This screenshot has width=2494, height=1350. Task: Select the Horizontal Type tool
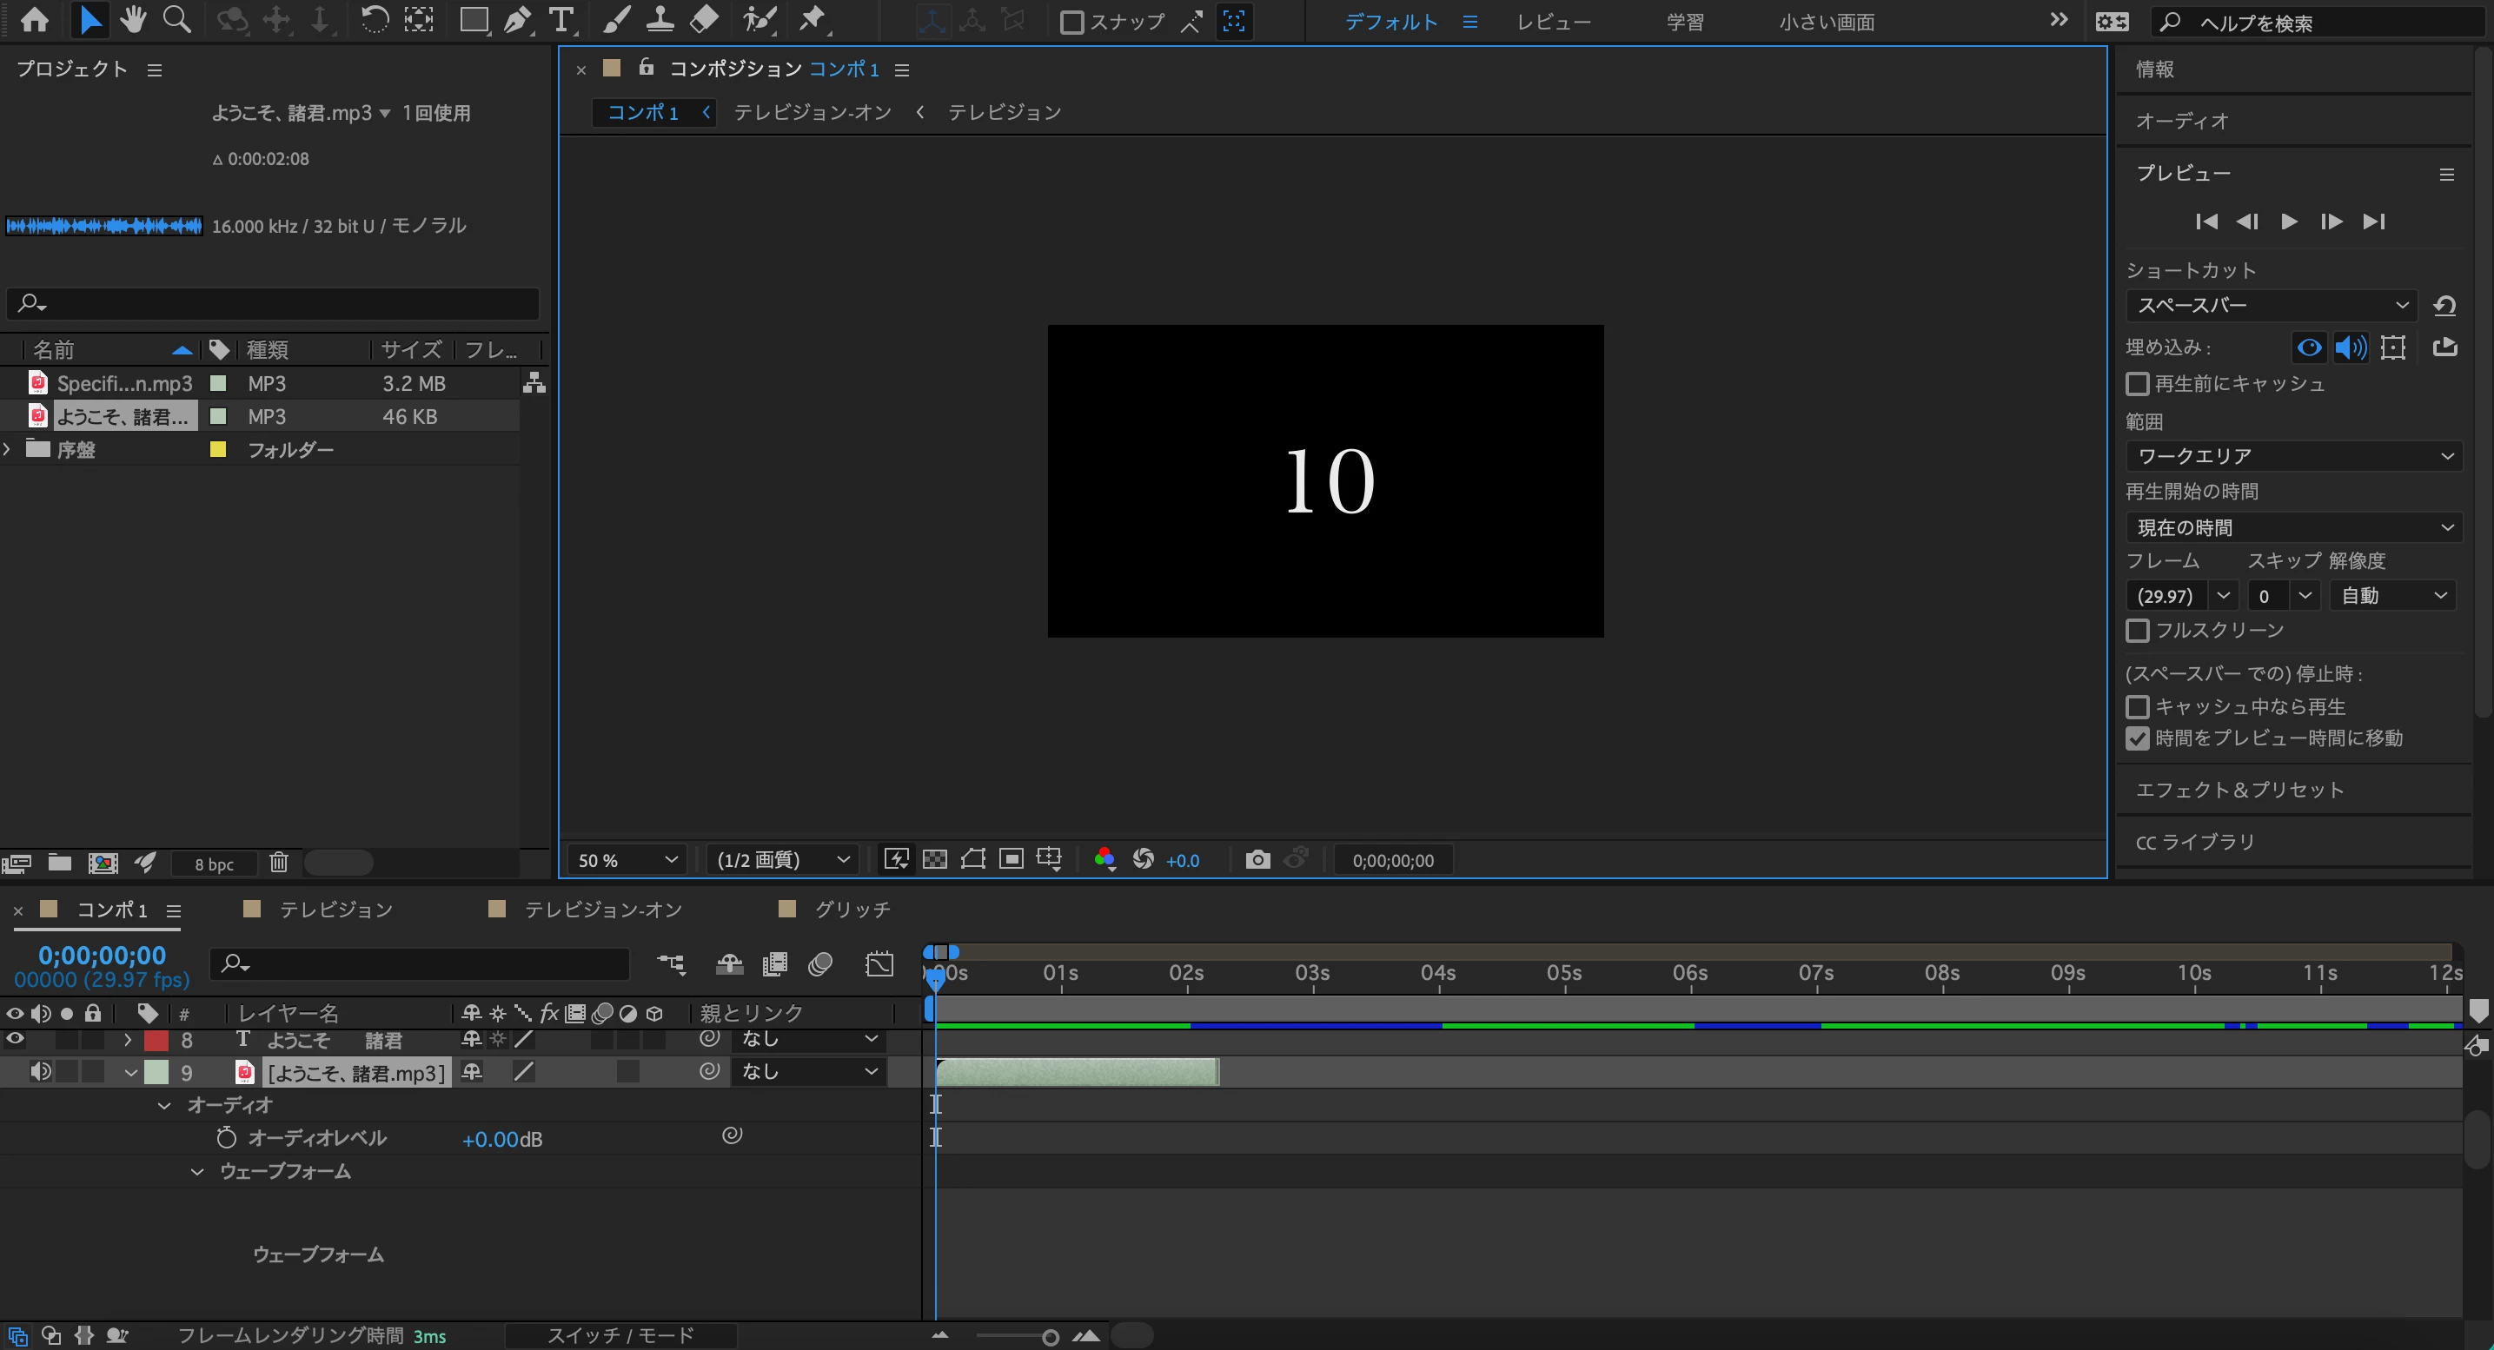(560, 20)
